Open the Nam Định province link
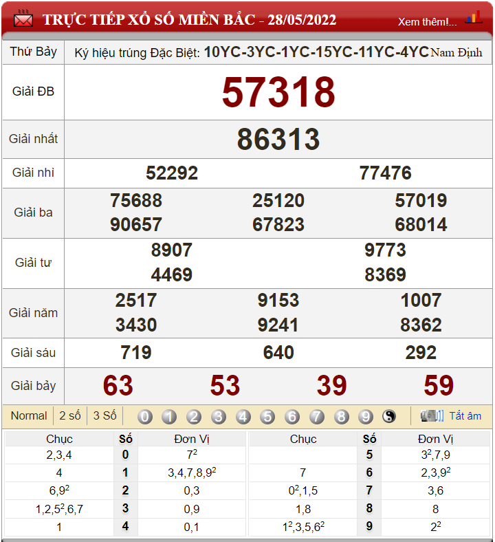495x542 pixels. 456,52
